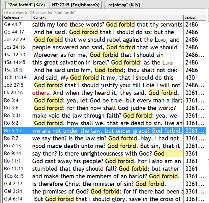Select the 1Co 6:15 reference
This screenshot has height=203, width=209.
pyautogui.click(x=11, y=176)
